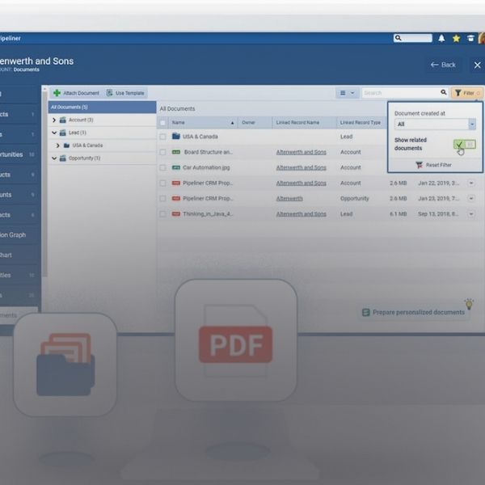
Task: Open Chart item in left sidebar
Action: click(19, 255)
